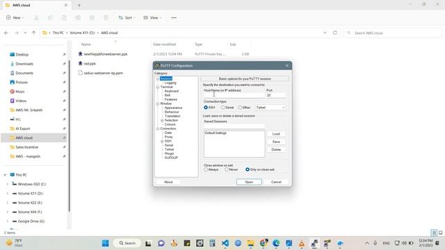Image resolution: width=445 pixels, height=250 pixels.
Task: Choose Never for close window on exit
Action: pos(227,169)
